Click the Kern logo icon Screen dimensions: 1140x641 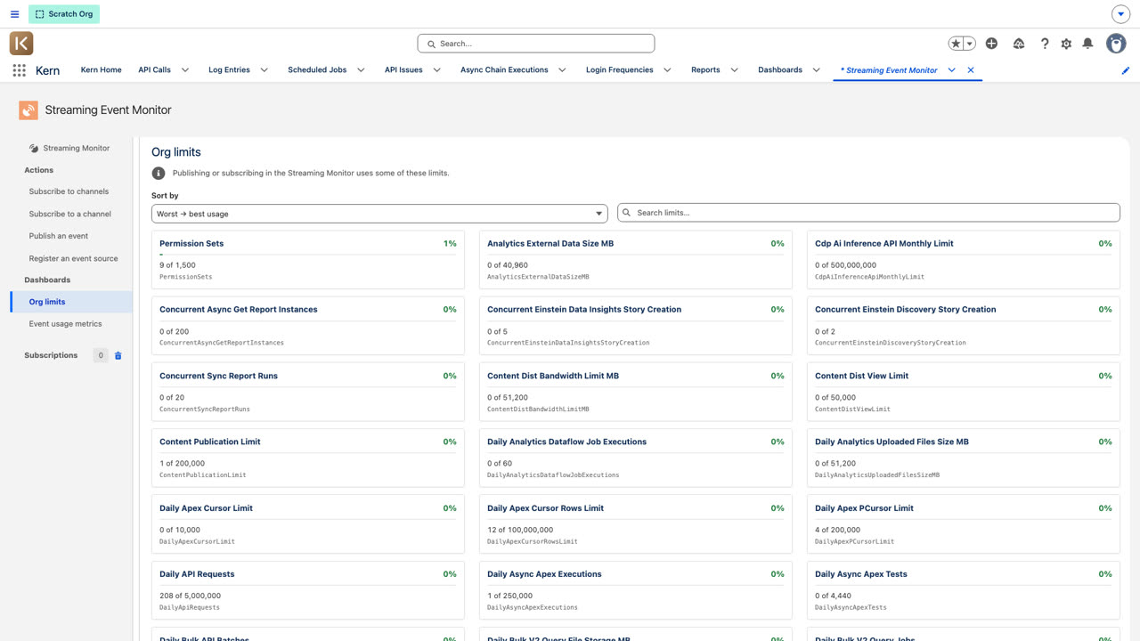[21, 43]
